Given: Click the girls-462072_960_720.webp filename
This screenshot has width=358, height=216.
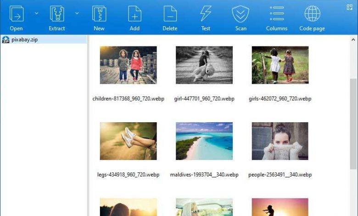Looking at the screenshot, I should pos(280,99).
